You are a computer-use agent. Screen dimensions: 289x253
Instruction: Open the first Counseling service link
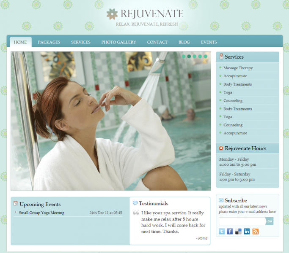point(233,101)
